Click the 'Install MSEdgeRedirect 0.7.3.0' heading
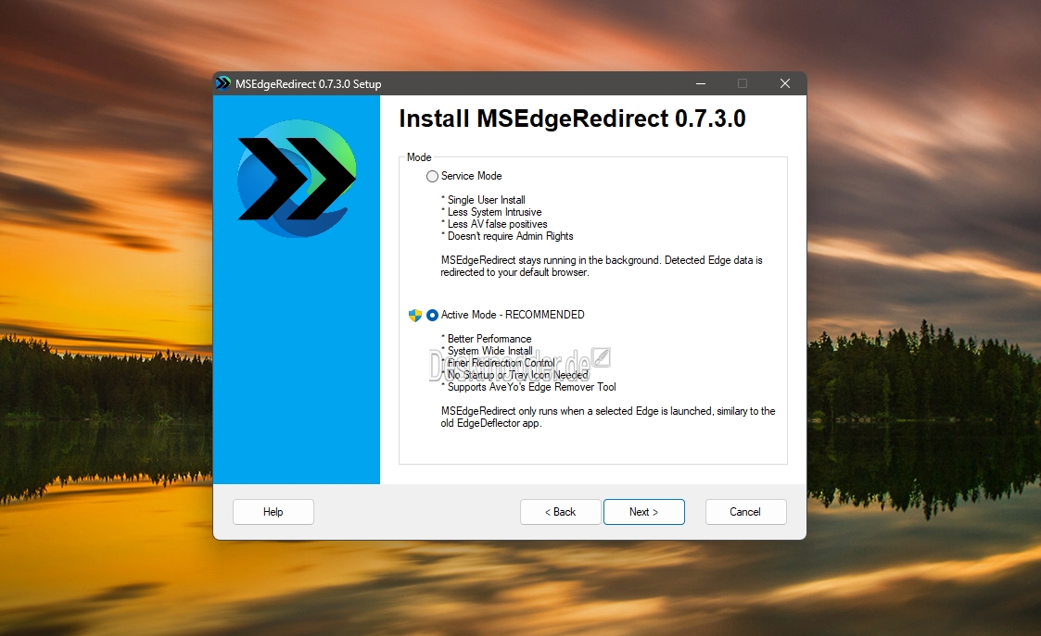Viewport: 1041px width, 636px height. tap(572, 118)
